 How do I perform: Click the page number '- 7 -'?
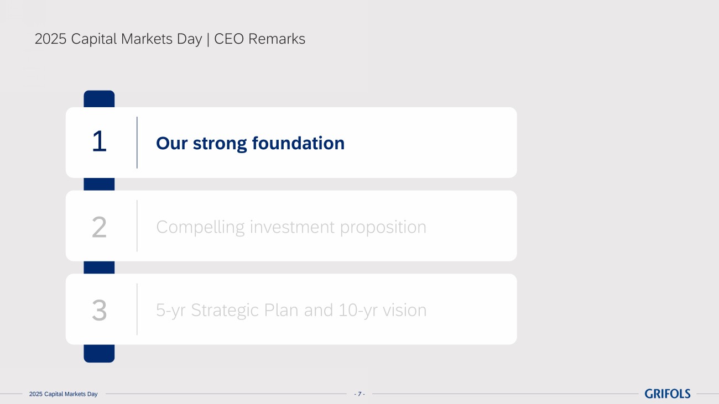(x=359, y=394)
